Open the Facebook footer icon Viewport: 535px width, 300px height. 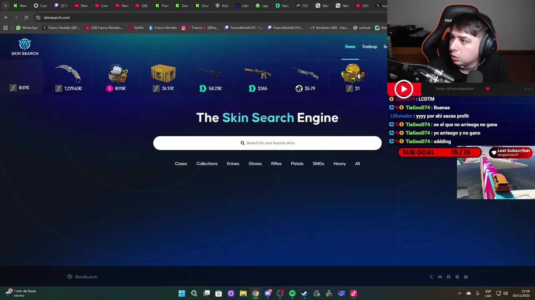coord(448,277)
